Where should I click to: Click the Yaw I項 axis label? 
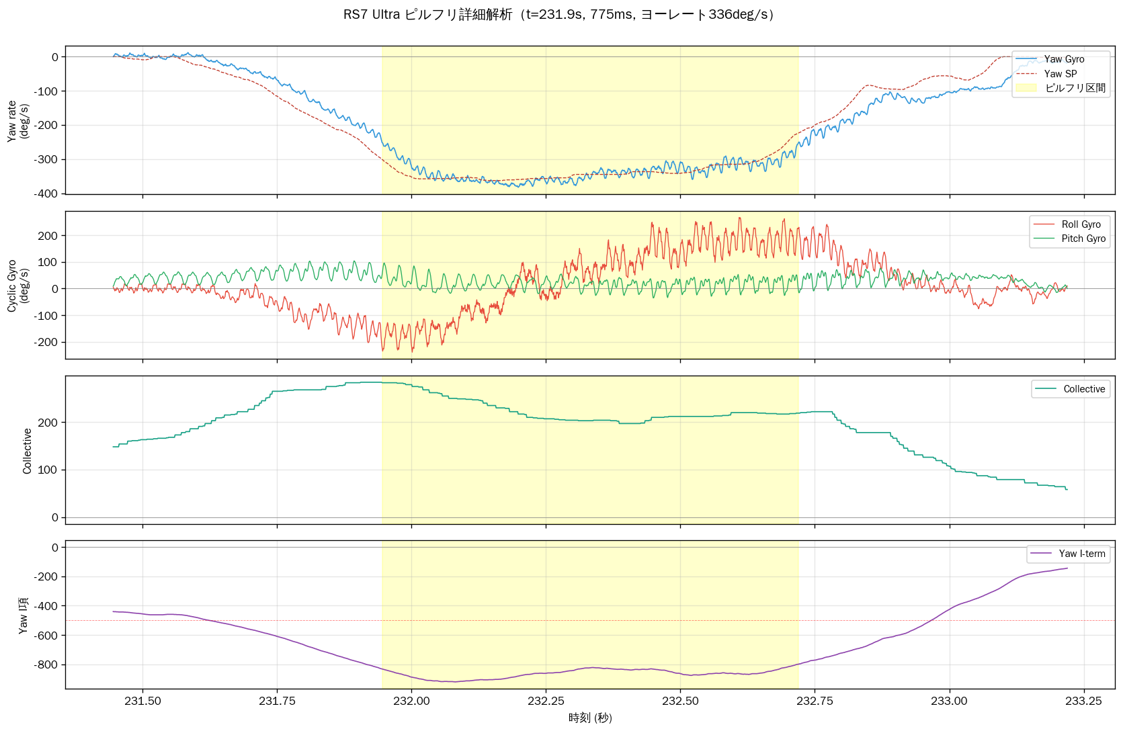24,615
